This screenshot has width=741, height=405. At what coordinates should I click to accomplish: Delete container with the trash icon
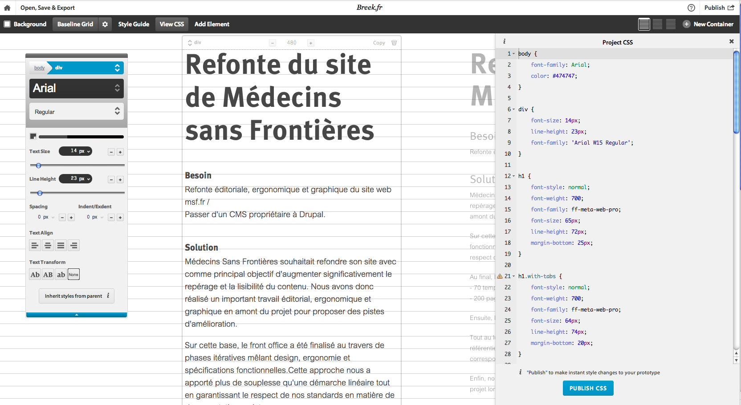[394, 43]
